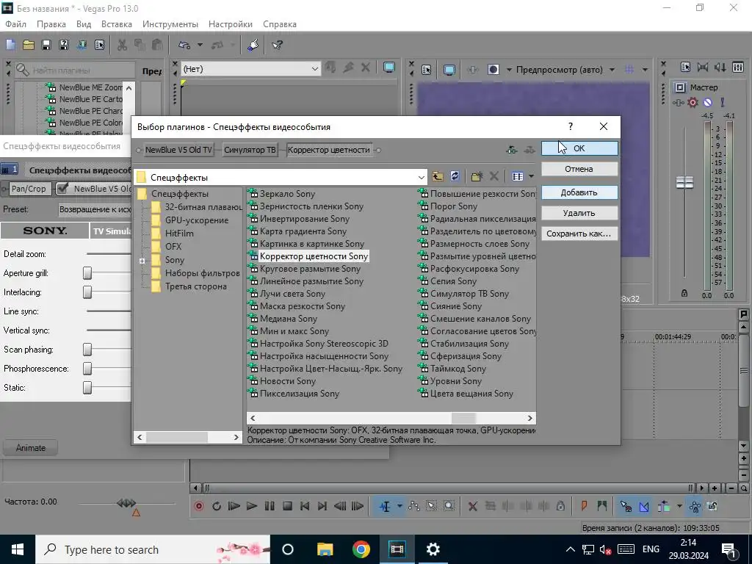Open the Спецэффекты folder dropdown
The width and height of the screenshot is (752, 564).
click(x=421, y=177)
